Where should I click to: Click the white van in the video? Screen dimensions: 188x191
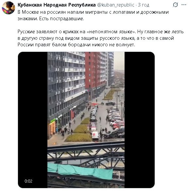tap(95, 135)
